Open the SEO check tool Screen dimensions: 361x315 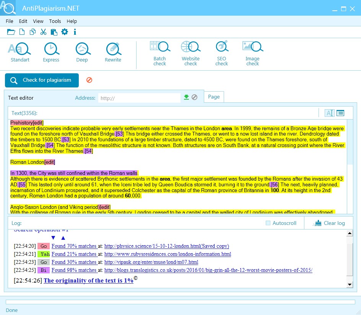[x=221, y=53]
